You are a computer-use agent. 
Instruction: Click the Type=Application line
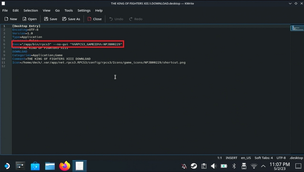point(27,37)
